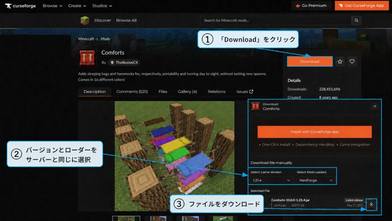Click the Downloads count 228,451,696
Viewport: 392px width, 221px height.
(330, 89)
